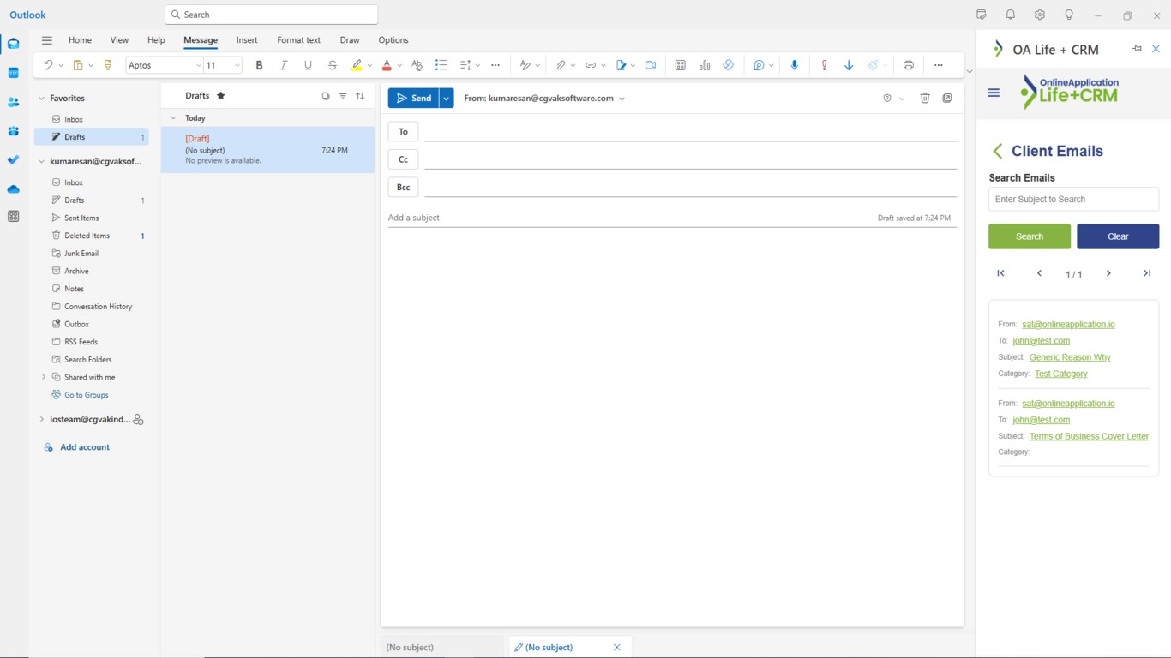The image size is (1171, 658).
Task: Mark message as Low importance
Action: click(849, 65)
